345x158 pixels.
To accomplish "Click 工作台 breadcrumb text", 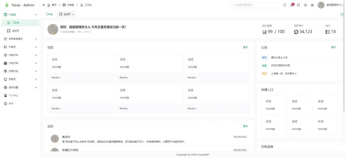I will click(88, 5).
